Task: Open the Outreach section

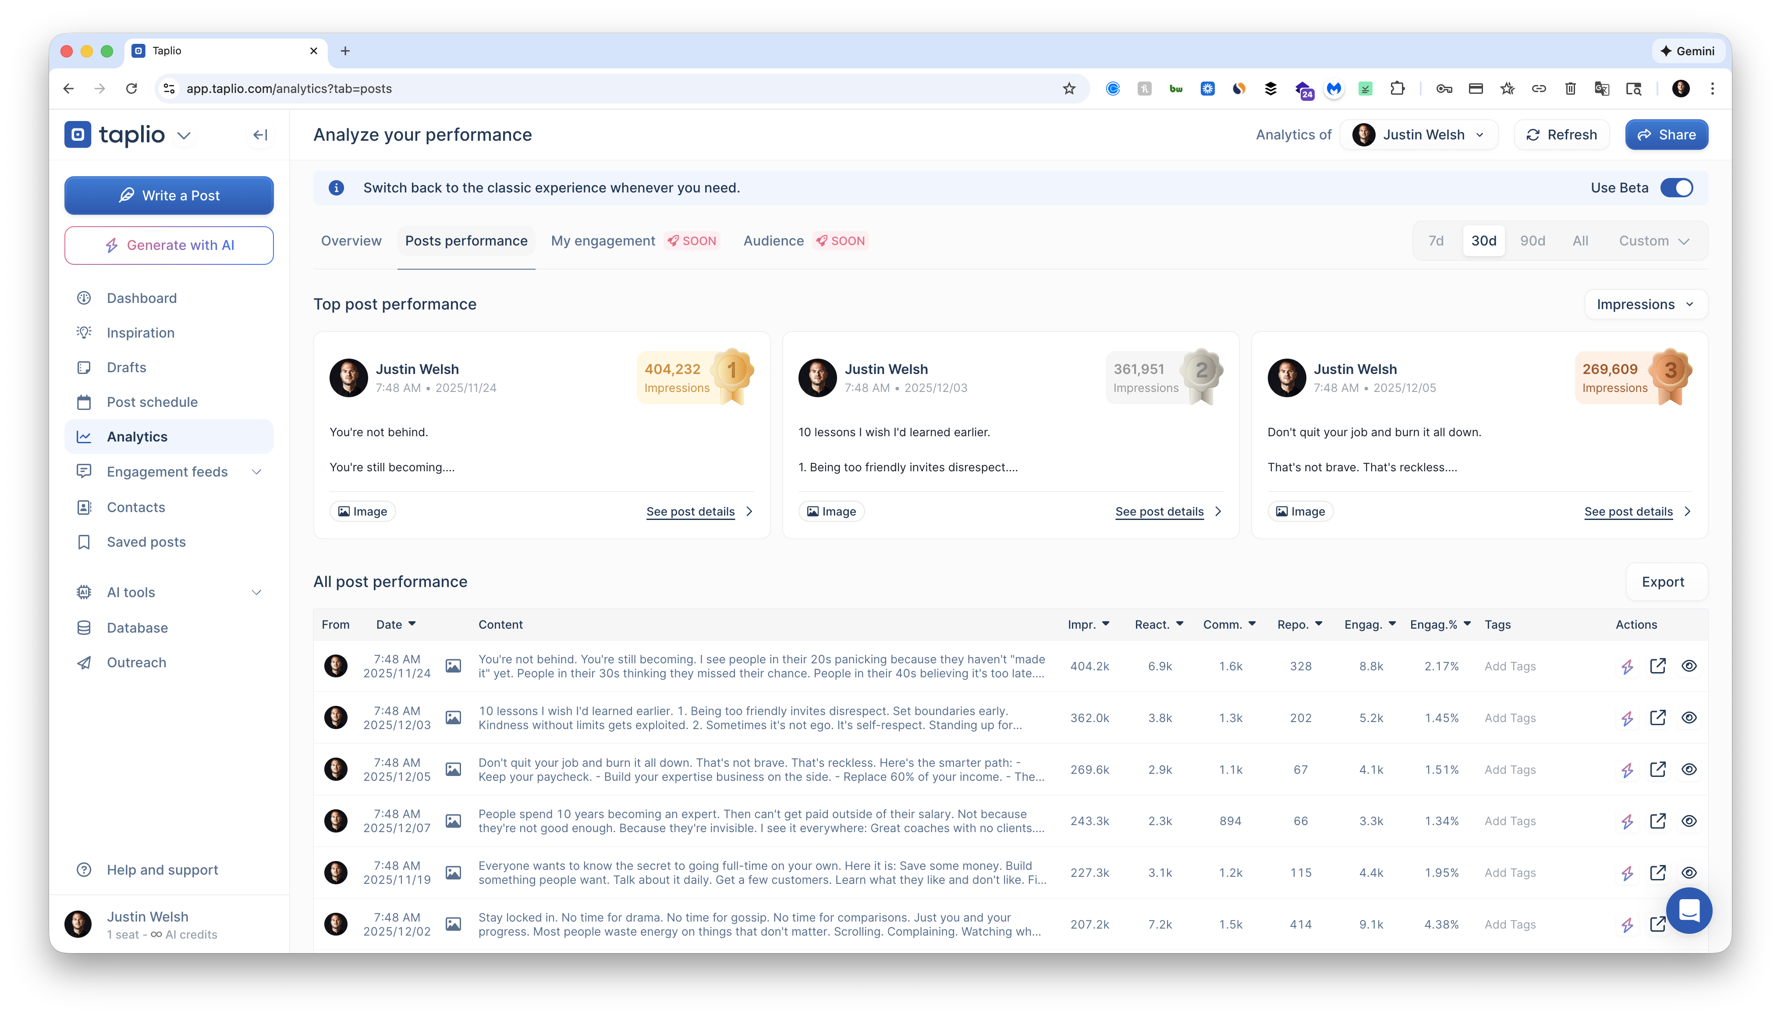Action: [136, 662]
